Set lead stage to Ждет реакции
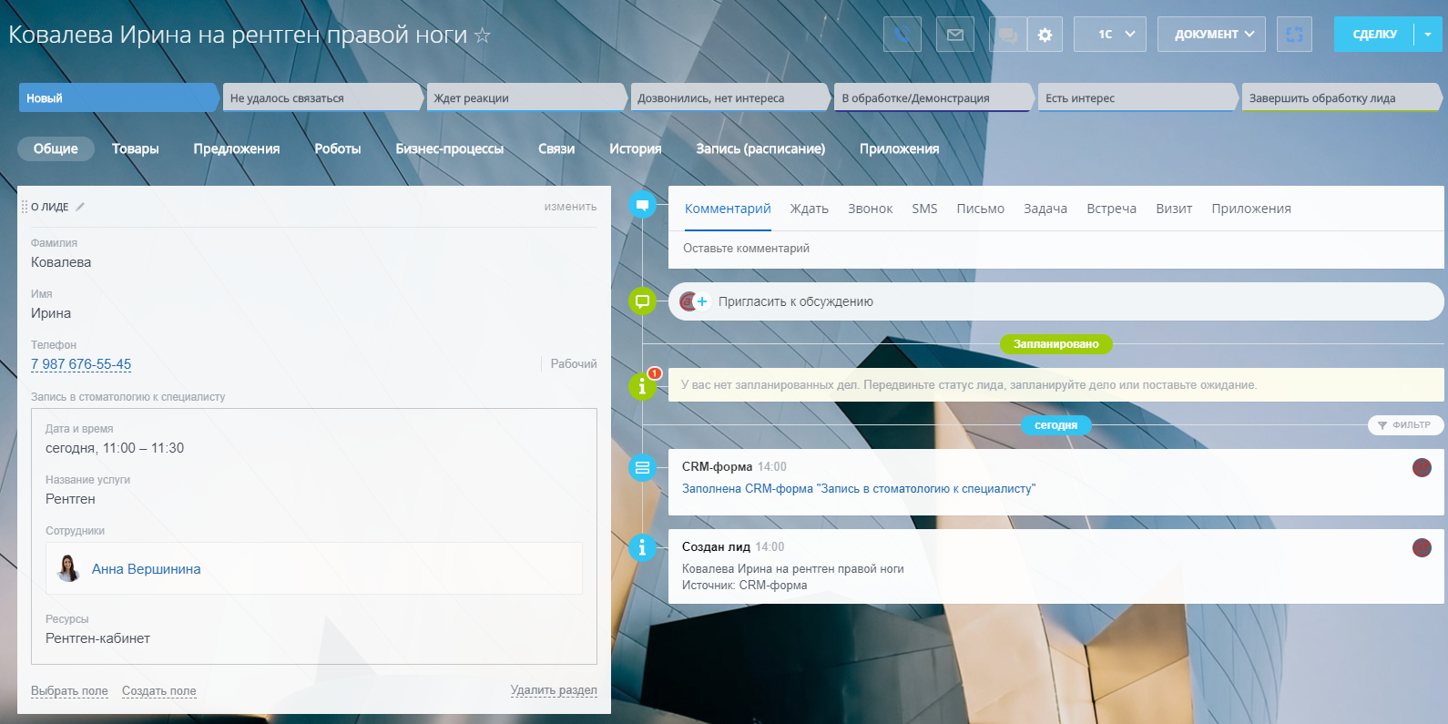 tap(526, 97)
